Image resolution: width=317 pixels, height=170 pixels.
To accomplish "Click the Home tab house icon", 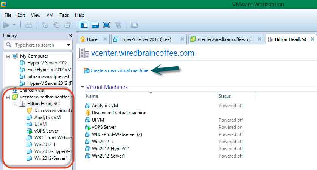I will point(83,39).
